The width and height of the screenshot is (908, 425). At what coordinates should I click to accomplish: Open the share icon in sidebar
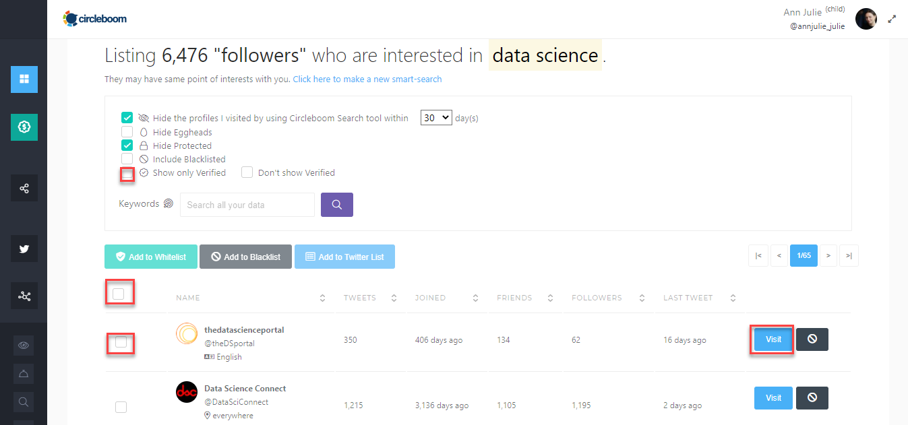click(24, 188)
